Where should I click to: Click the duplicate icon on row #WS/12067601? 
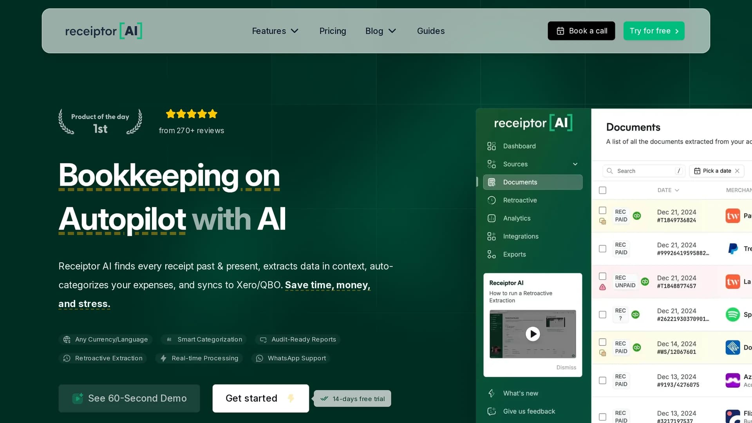tap(603, 353)
